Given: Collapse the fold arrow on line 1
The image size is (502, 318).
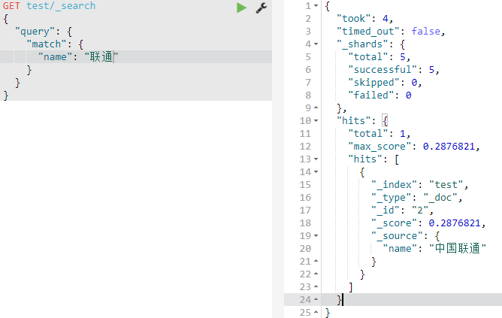Looking at the screenshot, I should coord(316,6).
